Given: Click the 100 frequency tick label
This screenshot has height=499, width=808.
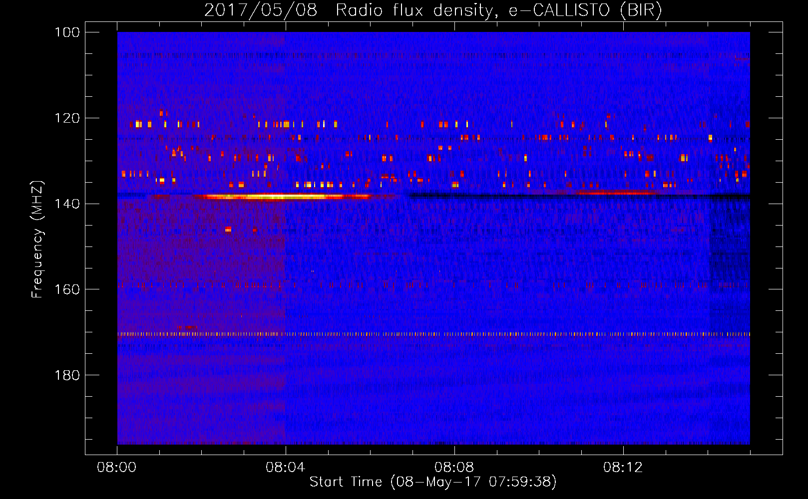Looking at the screenshot, I should (x=68, y=32).
